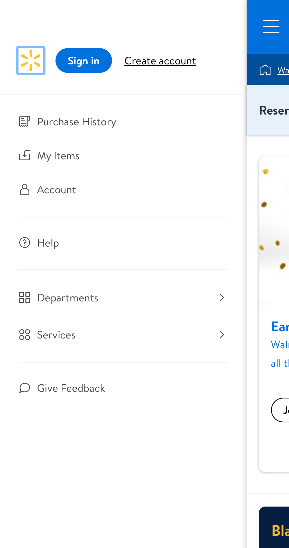The width and height of the screenshot is (289, 548).
Task: Open the Account menu entry
Action: (57, 190)
